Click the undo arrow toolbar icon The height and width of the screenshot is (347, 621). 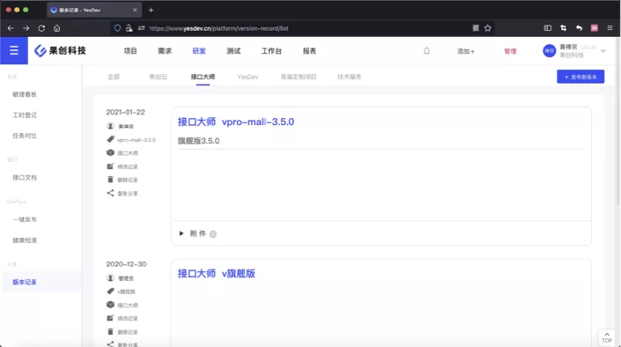point(579,27)
